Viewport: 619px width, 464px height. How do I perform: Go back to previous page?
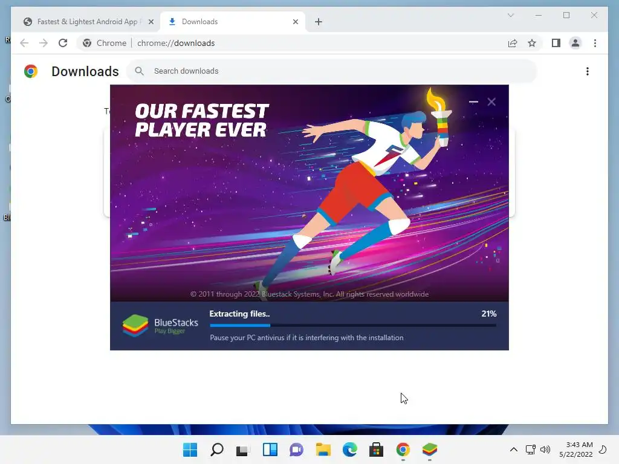coord(24,43)
